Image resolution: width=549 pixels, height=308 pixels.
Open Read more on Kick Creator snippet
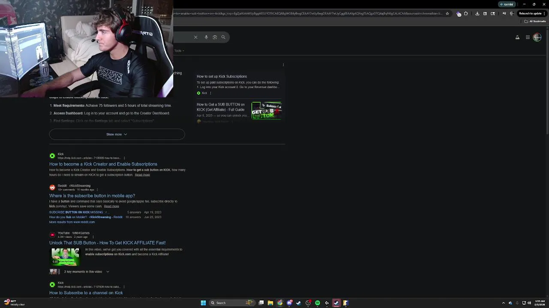[x=142, y=175]
